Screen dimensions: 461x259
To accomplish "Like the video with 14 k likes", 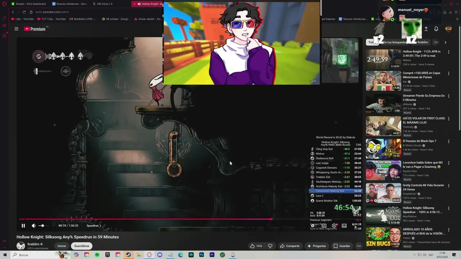I will [x=256, y=246].
